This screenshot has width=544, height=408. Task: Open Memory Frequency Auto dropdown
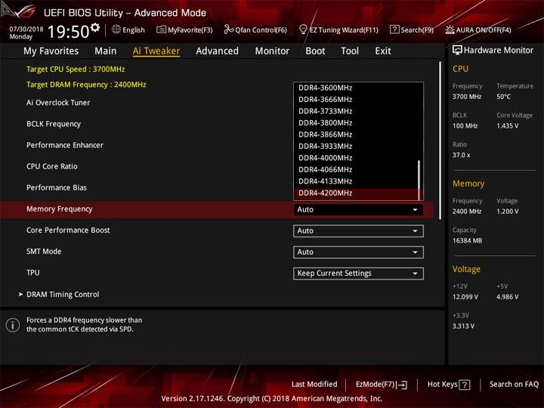[x=358, y=209]
